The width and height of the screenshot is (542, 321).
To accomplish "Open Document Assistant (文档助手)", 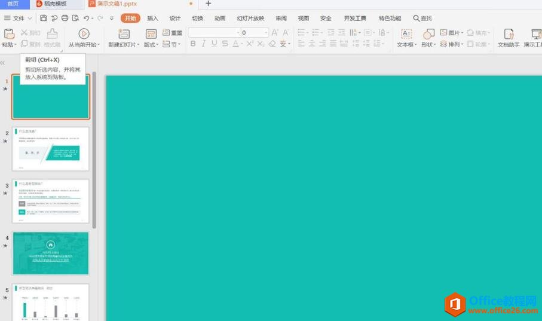I will [509, 34].
